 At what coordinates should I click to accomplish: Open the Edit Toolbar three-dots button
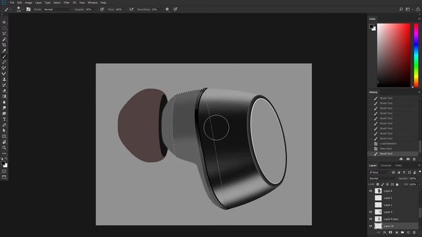pos(4,153)
